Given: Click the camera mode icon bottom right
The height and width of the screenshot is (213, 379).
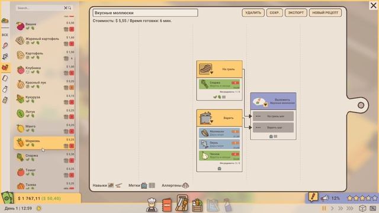Looking at the screenshot, I should coord(373,208).
